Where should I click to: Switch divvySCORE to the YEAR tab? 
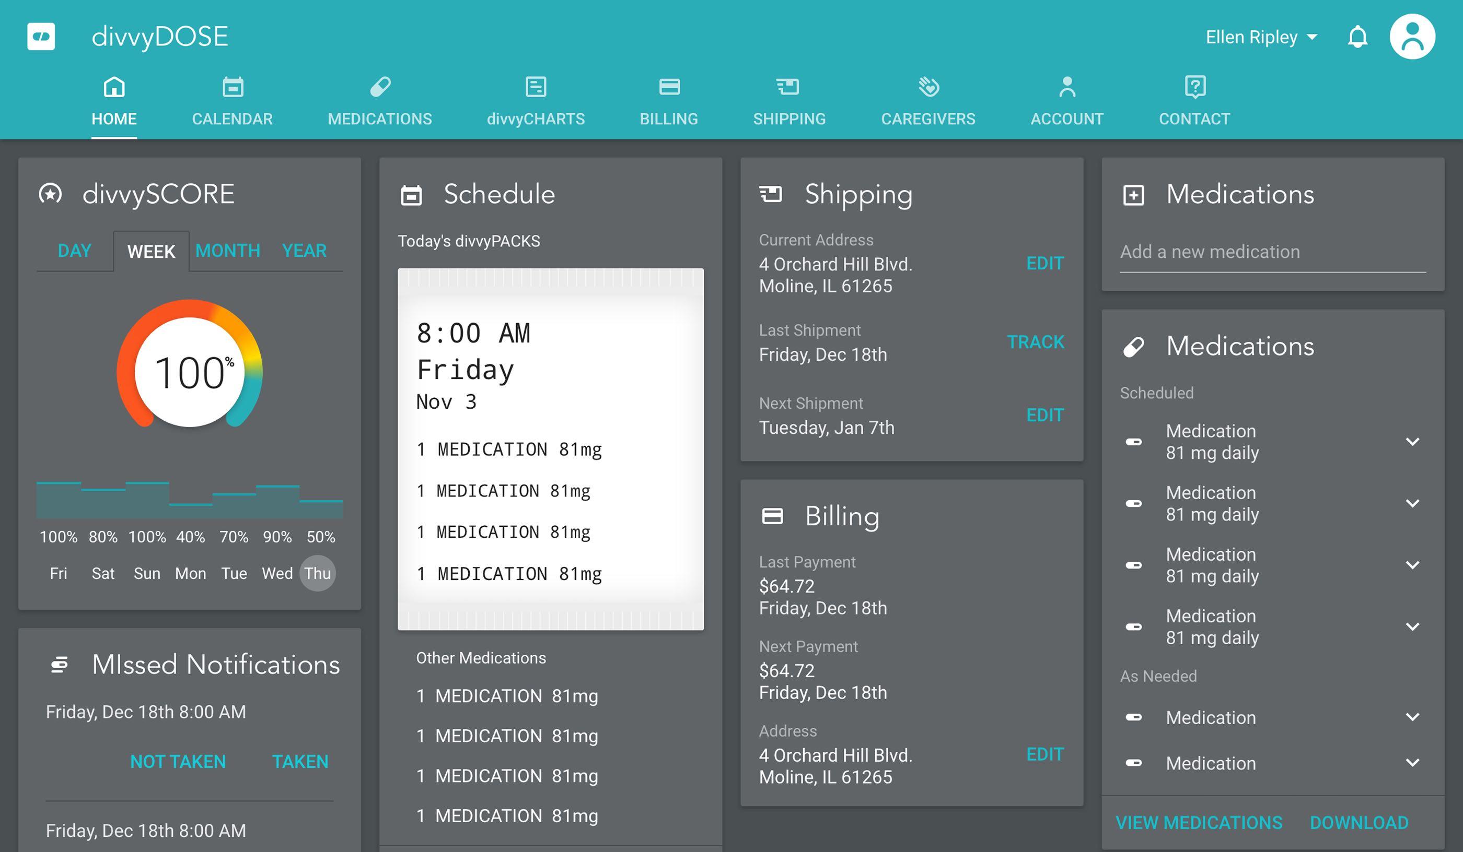pos(304,251)
